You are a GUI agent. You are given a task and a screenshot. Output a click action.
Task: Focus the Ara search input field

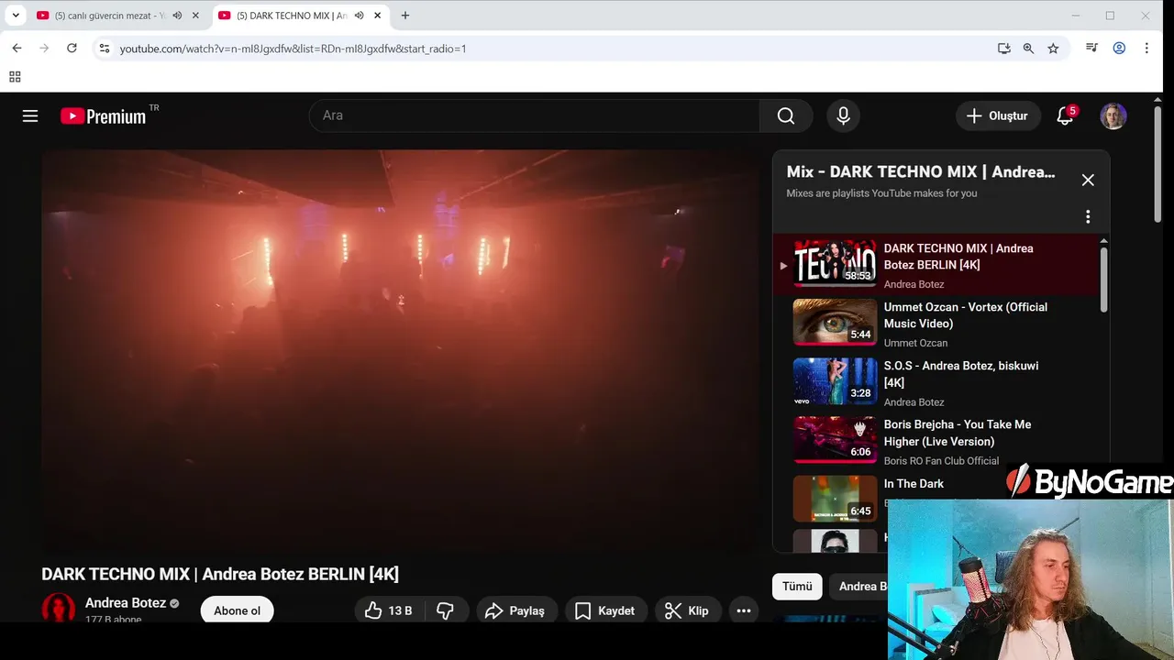[535, 115]
